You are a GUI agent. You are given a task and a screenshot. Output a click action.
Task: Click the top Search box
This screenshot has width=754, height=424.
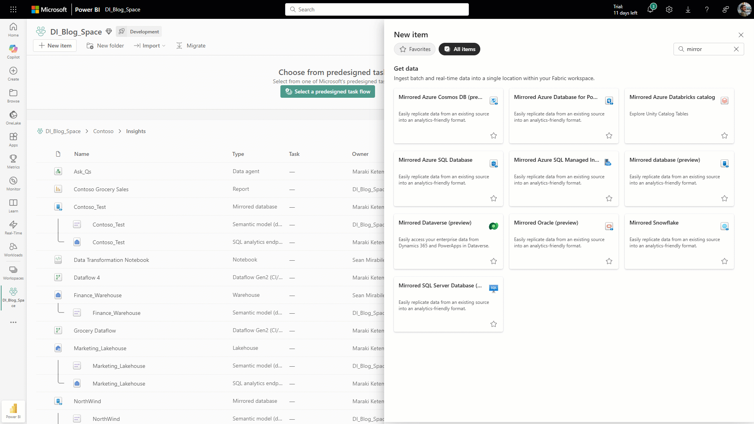[377, 9]
